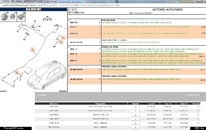Click part reference 98 846 039 80
The height and width of the screenshot is (130, 206).
coord(76,69)
